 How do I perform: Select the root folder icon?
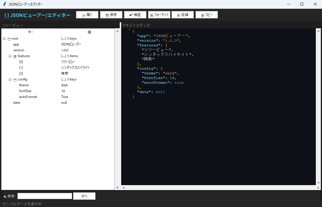9,39
